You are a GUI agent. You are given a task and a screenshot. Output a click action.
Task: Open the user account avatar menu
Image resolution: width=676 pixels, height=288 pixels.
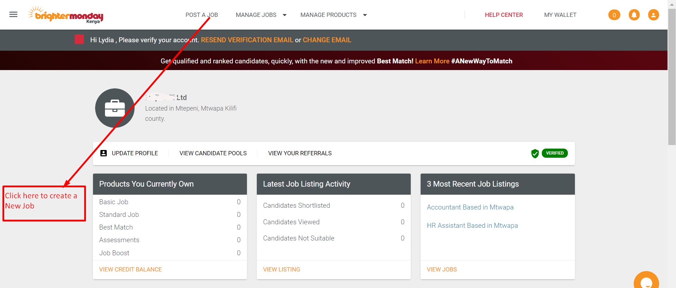653,15
